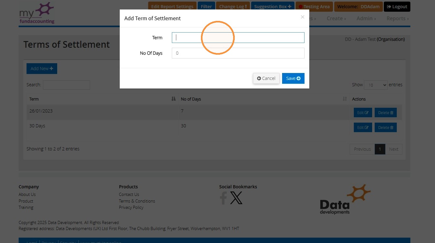Open the Show entries dropdown

tap(376, 85)
